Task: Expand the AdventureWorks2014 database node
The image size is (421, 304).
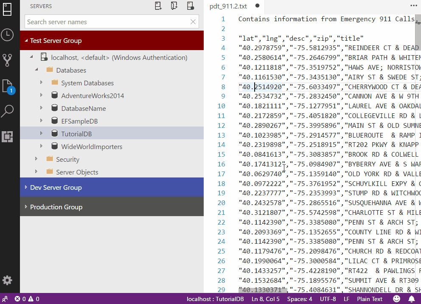Action: 41,96
